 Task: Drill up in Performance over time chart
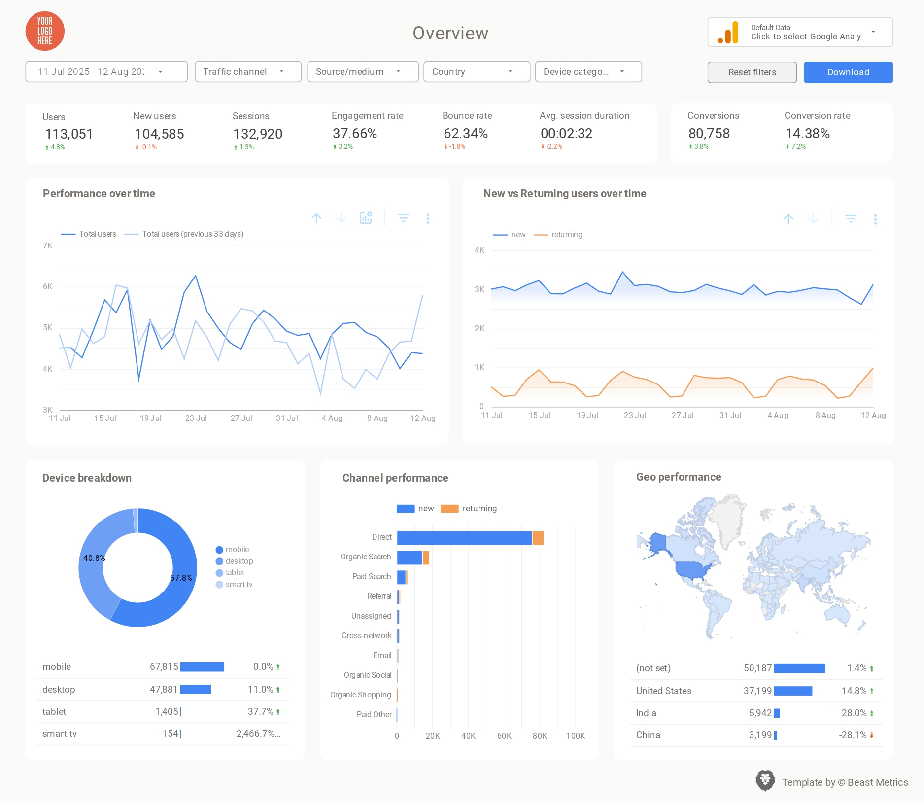(316, 218)
